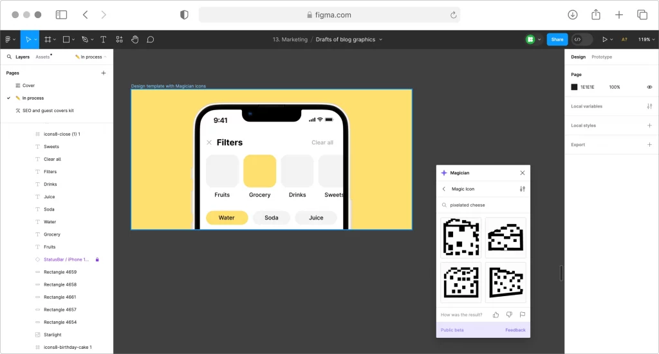Screen dimensions: 659x354
Task: Click the blue Share button
Action: pos(557,39)
